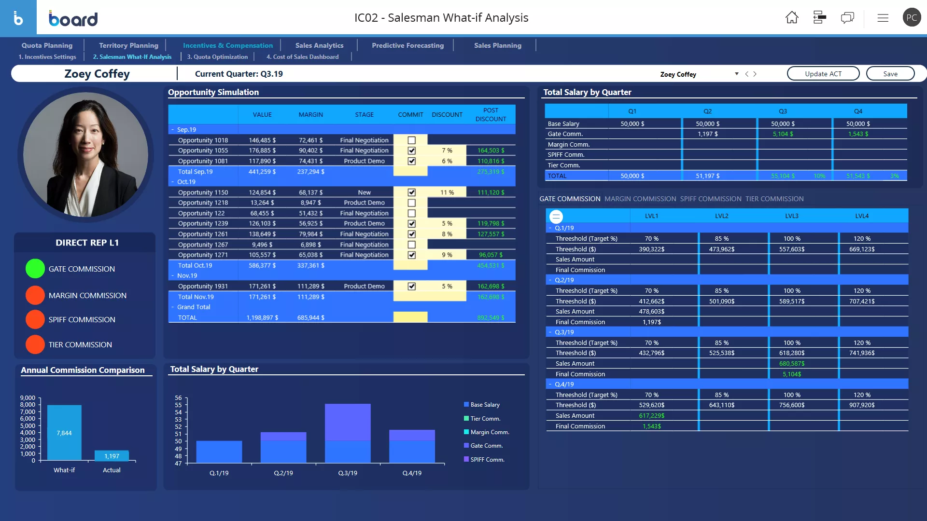Viewport: 927px width, 521px height.
Task: Select MARGIN COMMISSION commission tab
Action: click(x=640, y=198)
